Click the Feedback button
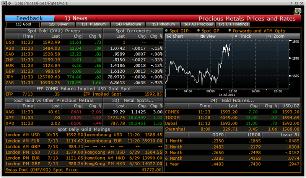The height and width of the screenshot is (178, 306). click(x=30, y=18)
